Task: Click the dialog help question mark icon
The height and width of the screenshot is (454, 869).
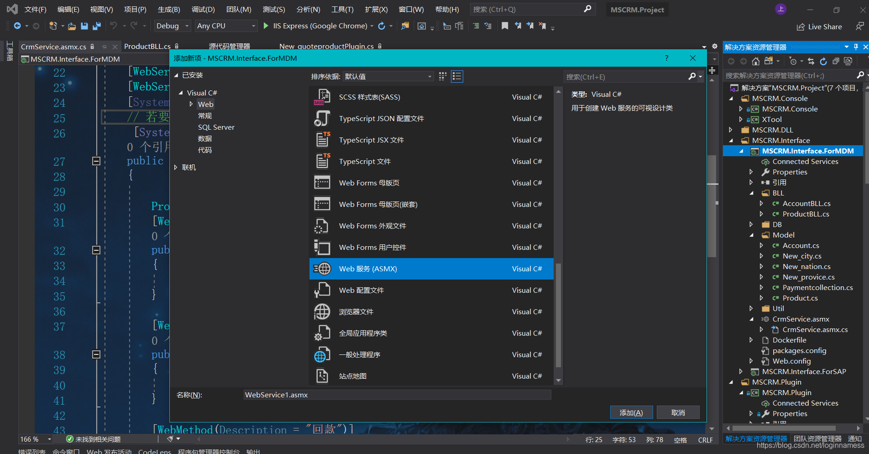Action: point(666,58)
